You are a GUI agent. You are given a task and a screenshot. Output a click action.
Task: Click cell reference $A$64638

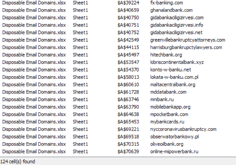coord(128,114)
